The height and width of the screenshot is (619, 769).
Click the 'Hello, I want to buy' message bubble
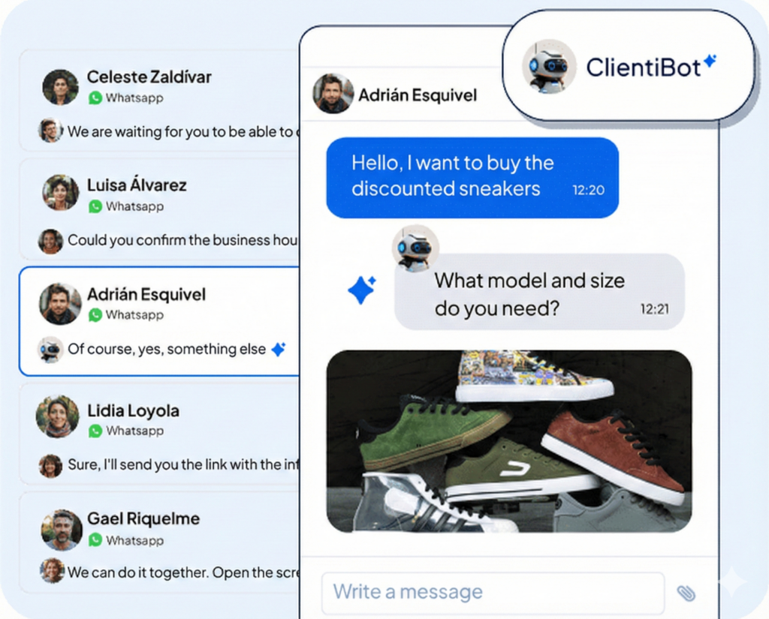pyautogui.click(x=472, y=177)
